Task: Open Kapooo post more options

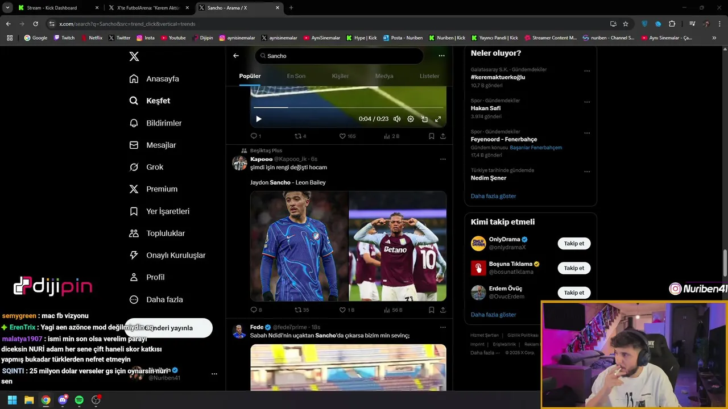Action: [443, 159]
